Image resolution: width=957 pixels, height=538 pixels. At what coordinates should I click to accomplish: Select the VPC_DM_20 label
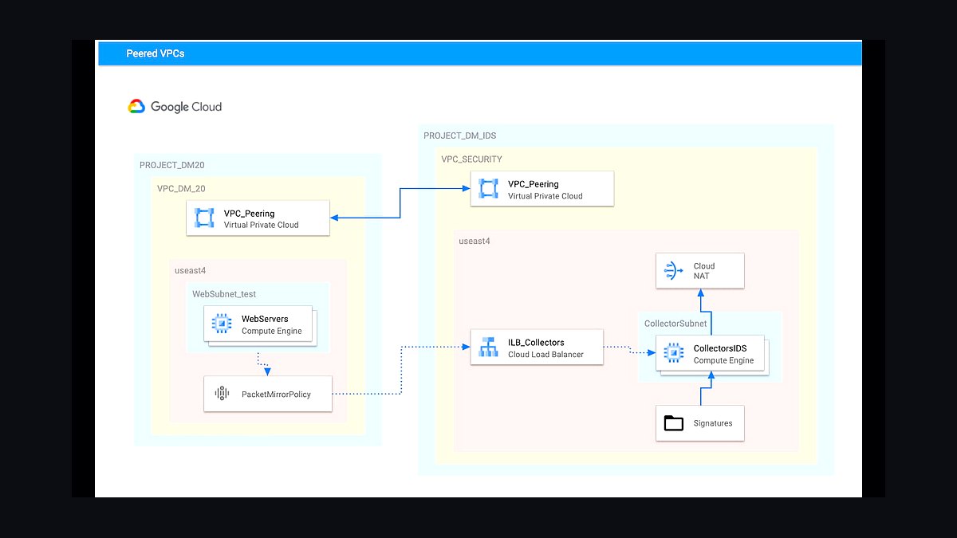(x=181, y=189)
